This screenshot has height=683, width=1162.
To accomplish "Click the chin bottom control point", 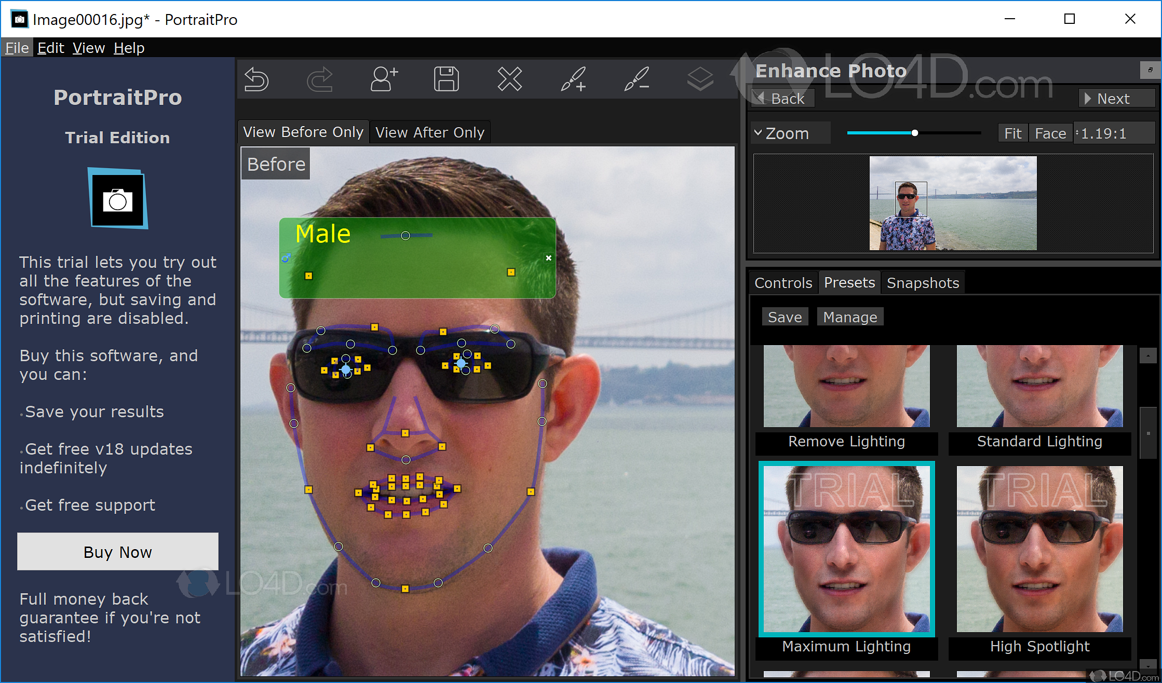I will click(405, 589).
